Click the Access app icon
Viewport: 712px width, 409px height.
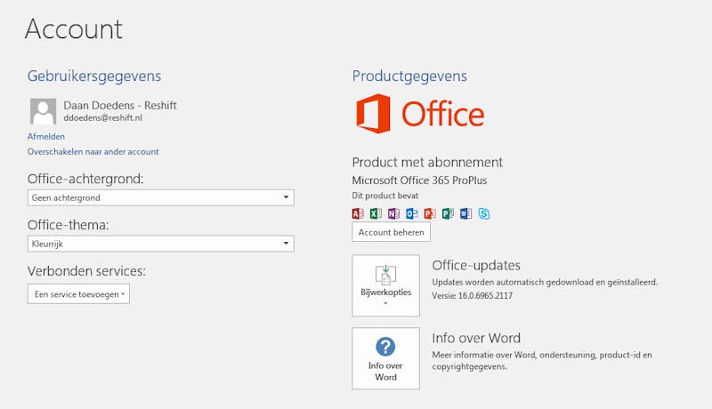(x=358, y=213)
